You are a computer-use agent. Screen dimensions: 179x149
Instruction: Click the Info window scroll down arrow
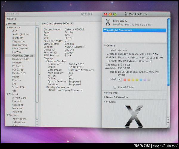168,123
